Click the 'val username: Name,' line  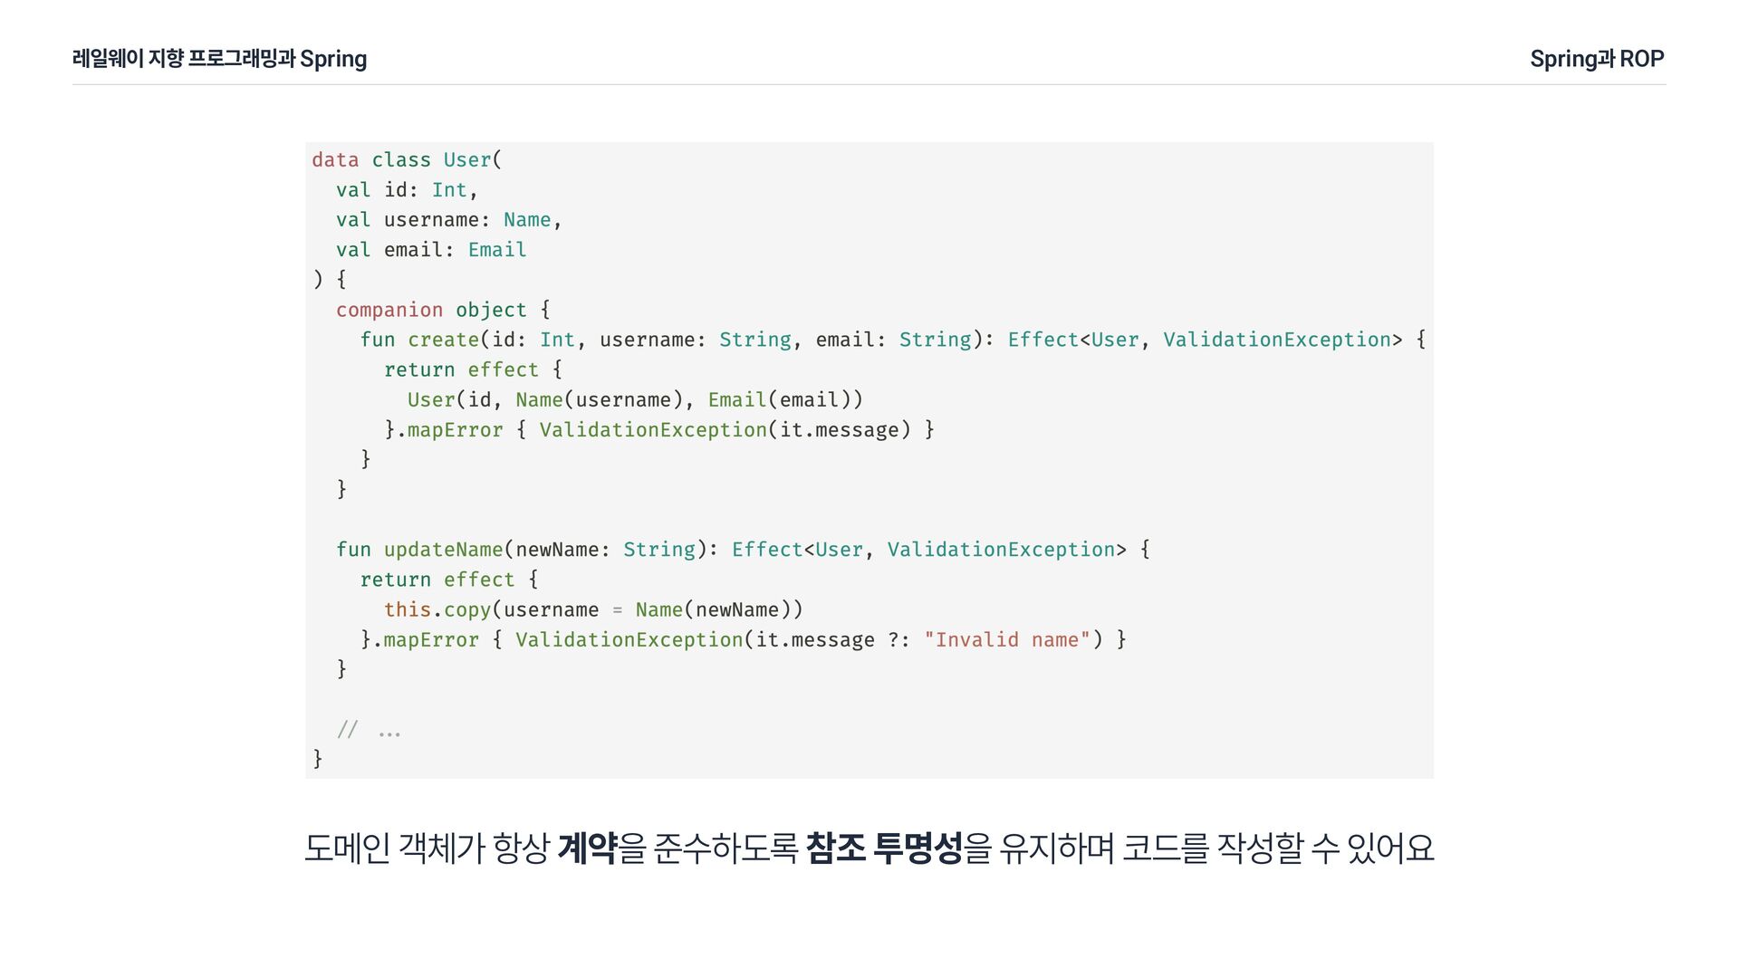[x=448, y=220]
